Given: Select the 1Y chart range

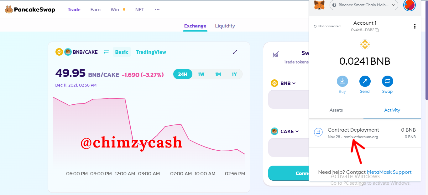Looking at the screenshot, I should coord(234,74).
